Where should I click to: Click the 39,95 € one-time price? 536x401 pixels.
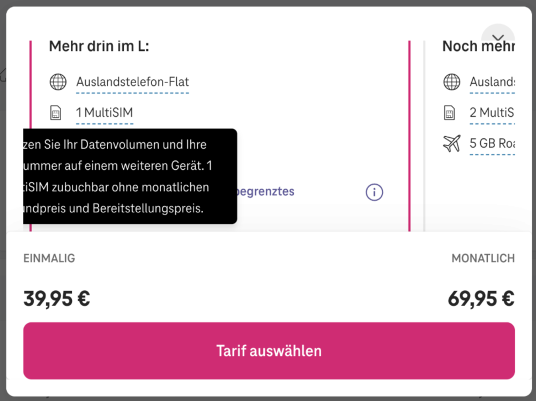coord(56,298)
